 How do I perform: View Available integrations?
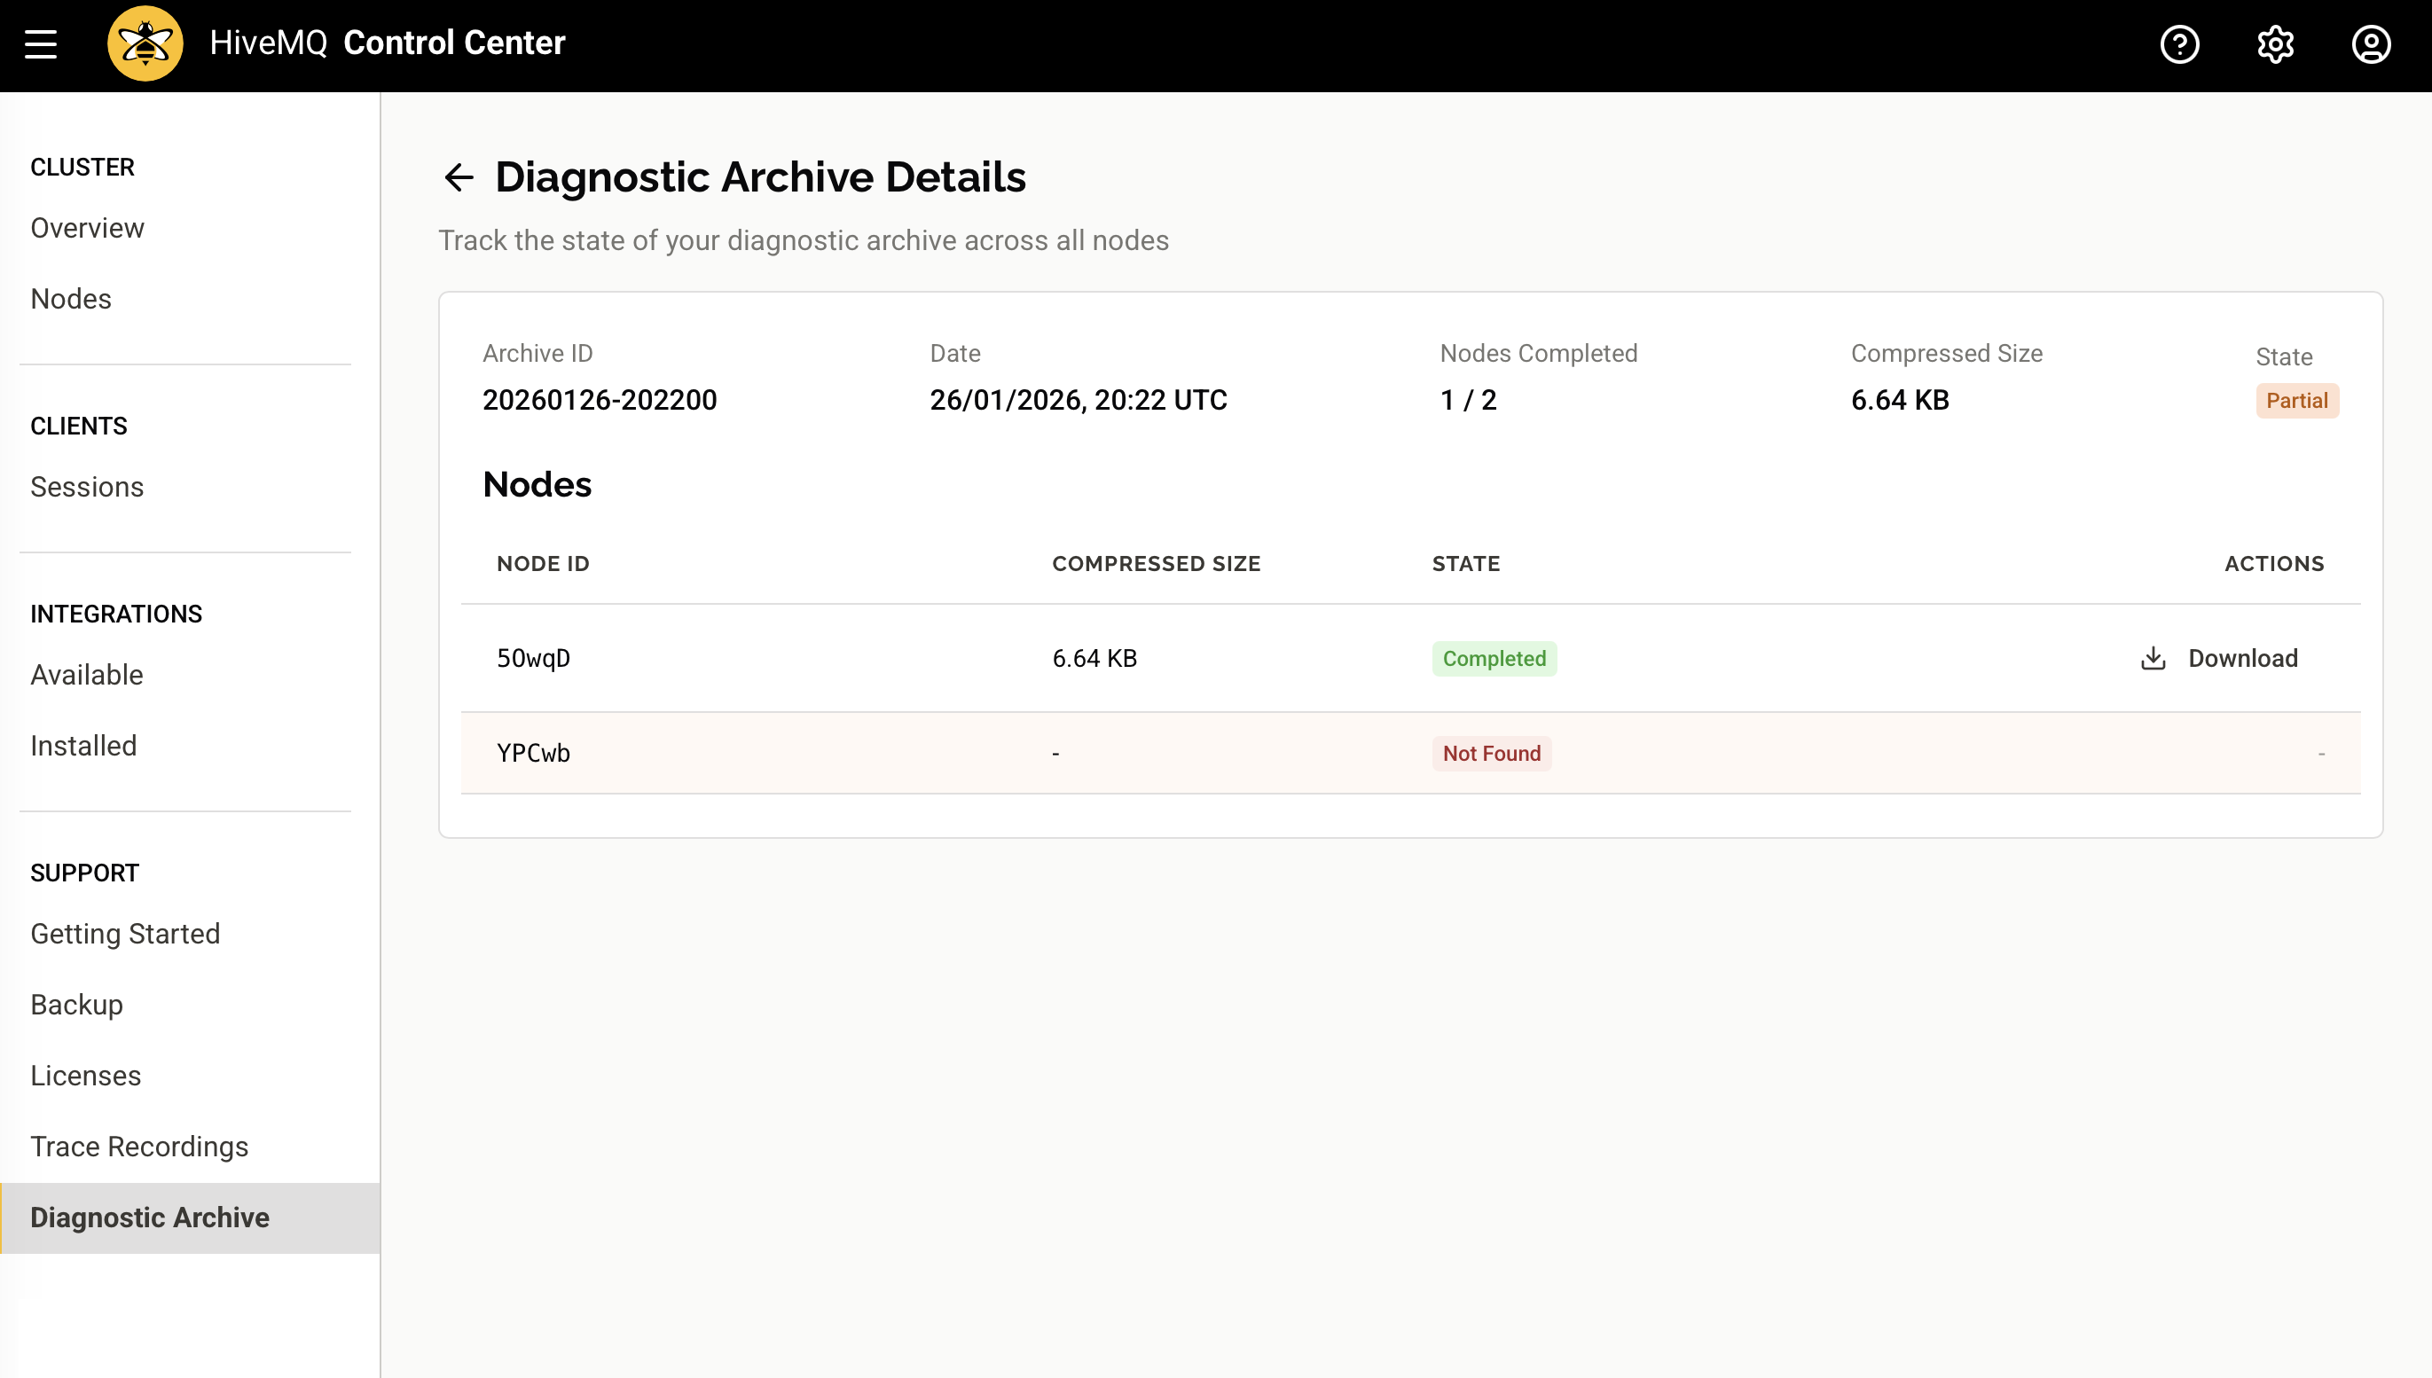click(87, 675)
